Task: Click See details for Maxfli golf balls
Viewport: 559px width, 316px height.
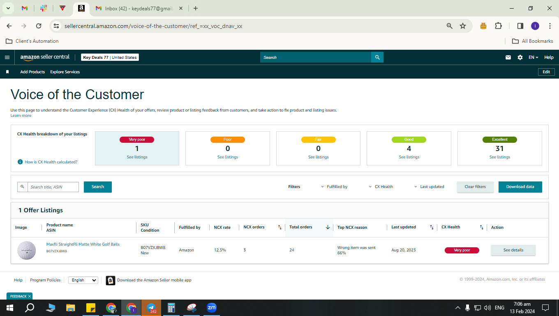Action: [513, 250]
